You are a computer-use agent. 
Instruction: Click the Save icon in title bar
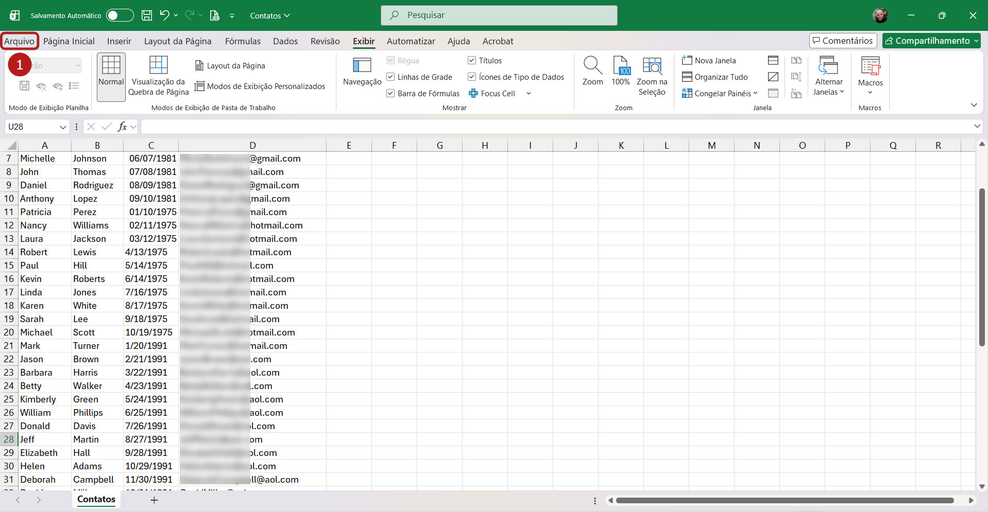[x=147, y=15]
